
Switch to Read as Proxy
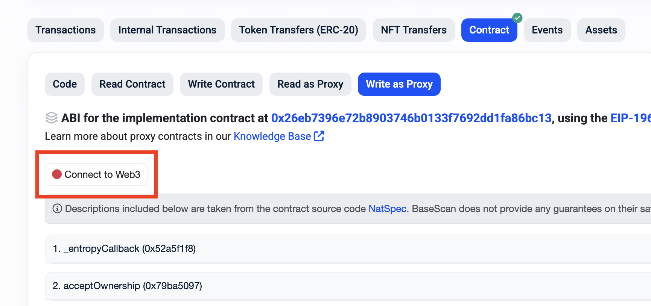pos(310,84)
